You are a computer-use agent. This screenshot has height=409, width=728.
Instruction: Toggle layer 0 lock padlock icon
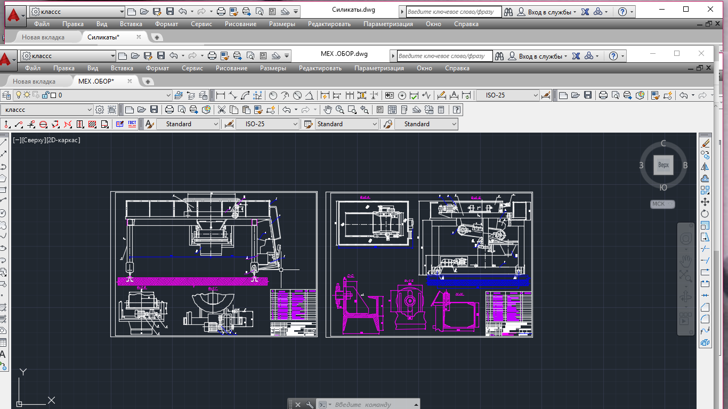click(x=45, y=95)
